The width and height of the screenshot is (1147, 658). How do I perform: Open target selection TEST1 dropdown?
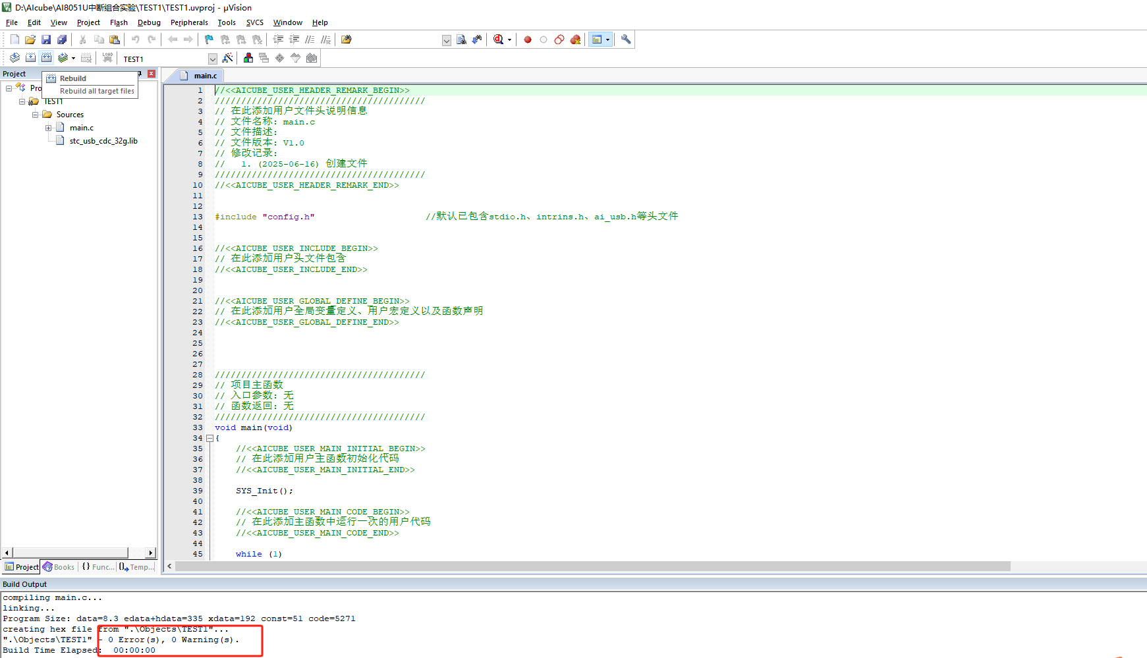click(x=212, y=59)
